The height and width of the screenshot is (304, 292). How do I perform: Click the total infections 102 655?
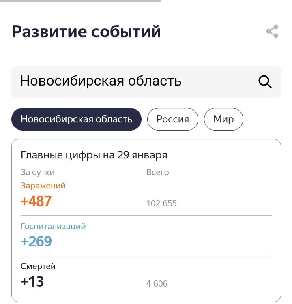161,203
